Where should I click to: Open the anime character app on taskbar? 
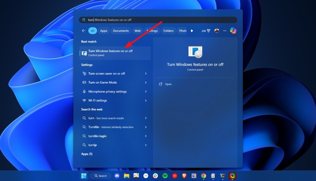click(x=136, y=176)
